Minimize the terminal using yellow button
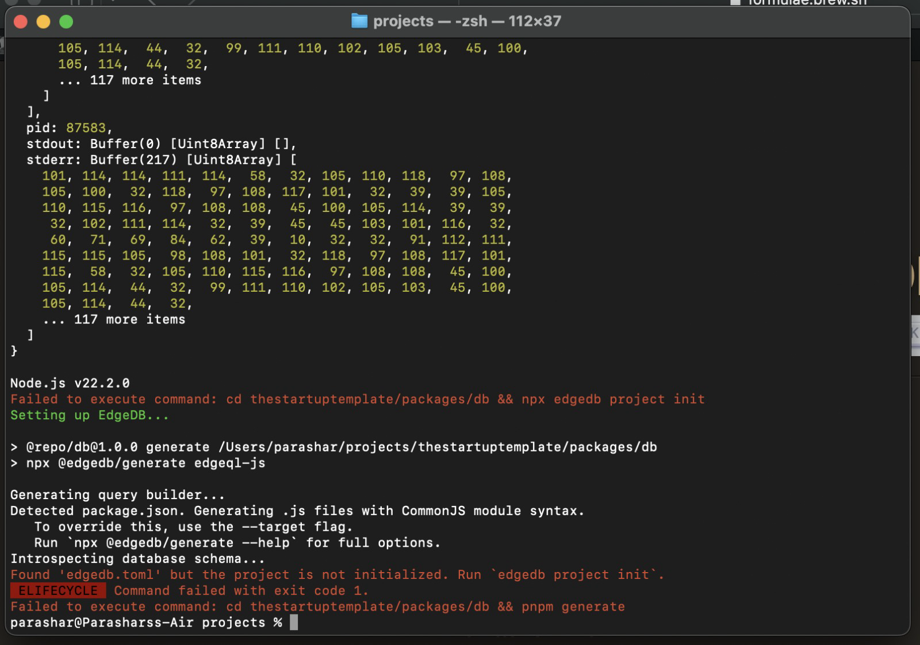 [43, 22]
